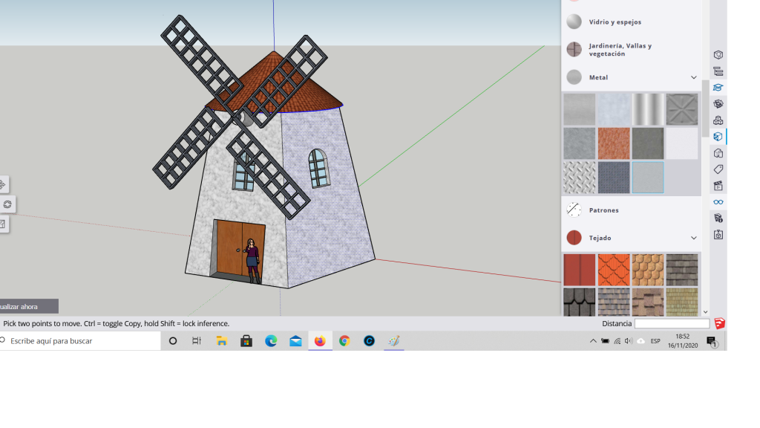Collapse the Metal materials category
This screenshot has width=760, height=428.
[x=693, y=77]
